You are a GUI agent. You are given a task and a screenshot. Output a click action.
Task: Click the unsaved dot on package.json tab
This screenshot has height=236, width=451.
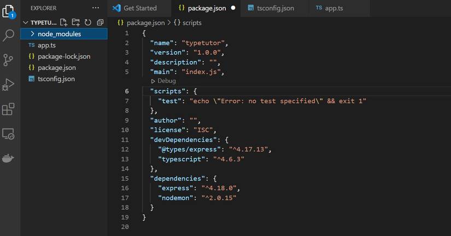[233, 8]
